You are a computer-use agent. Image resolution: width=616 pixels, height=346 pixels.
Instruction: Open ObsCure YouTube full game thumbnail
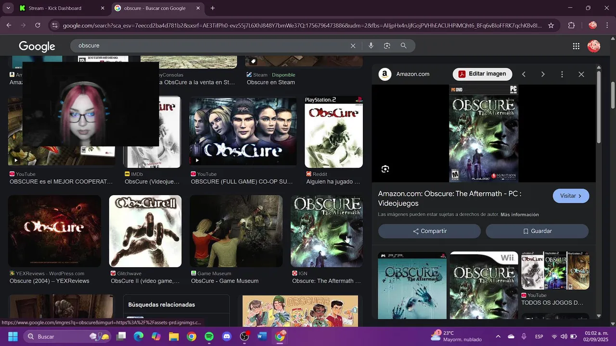(243, 131)
